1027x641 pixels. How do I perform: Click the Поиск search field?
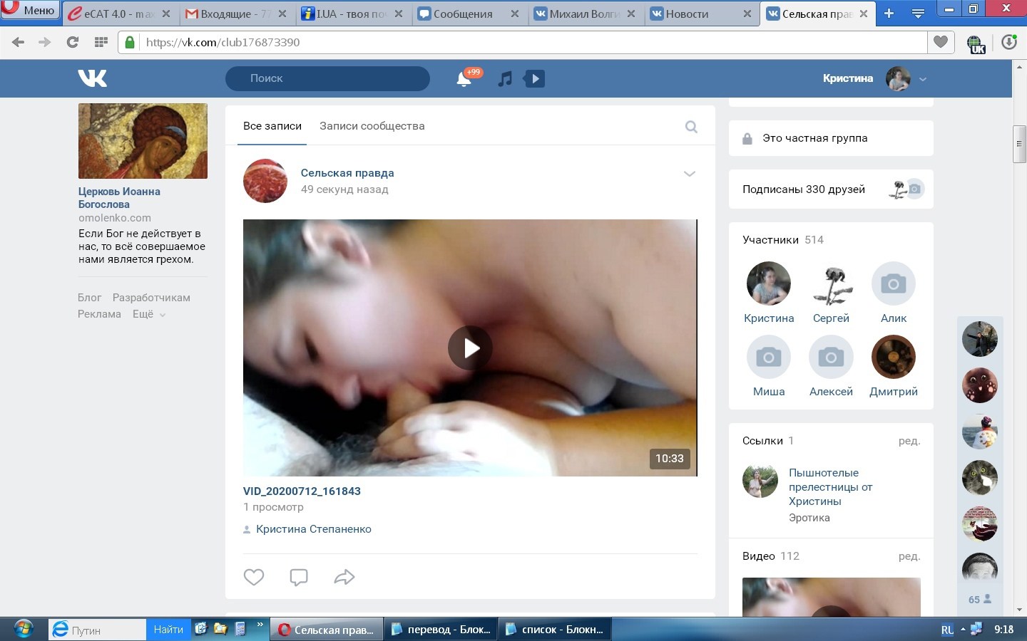pos(328,78)
